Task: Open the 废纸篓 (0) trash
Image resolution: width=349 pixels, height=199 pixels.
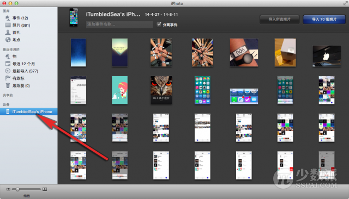Action: (x=17, y=85)
